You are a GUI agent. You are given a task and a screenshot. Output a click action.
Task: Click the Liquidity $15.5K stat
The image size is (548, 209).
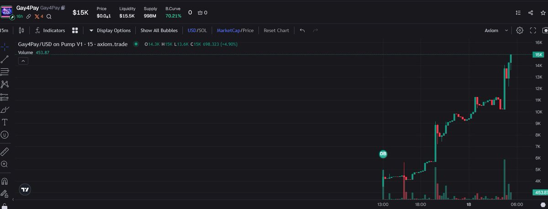tap(127, 12)
